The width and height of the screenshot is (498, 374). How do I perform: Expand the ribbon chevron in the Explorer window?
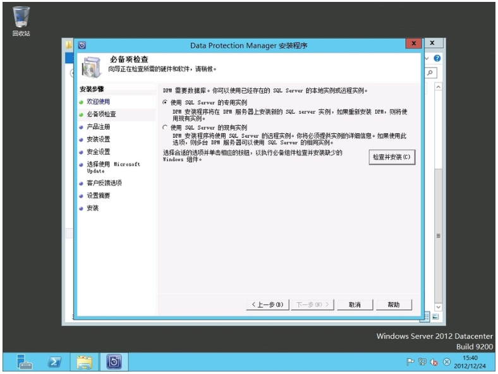point(427,58)
